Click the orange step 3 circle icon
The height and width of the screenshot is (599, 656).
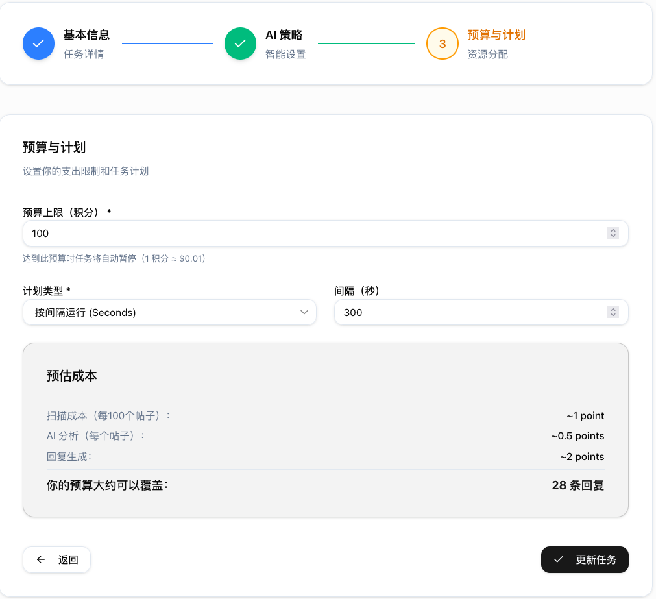coord(442,43)
